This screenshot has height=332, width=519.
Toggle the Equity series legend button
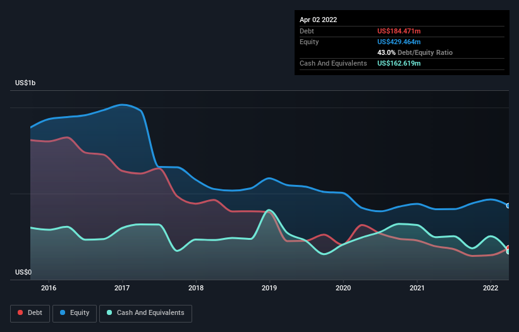[x=75, y=313]
